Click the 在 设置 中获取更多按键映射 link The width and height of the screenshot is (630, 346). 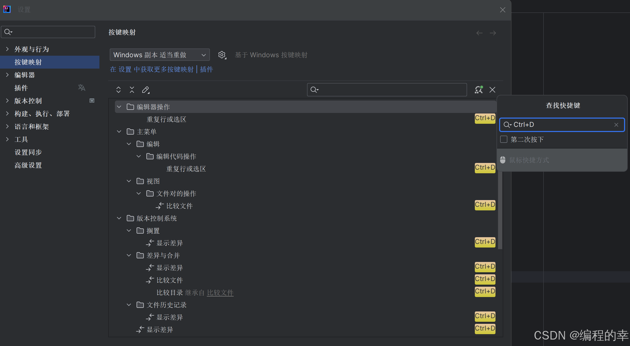point(152,69)
